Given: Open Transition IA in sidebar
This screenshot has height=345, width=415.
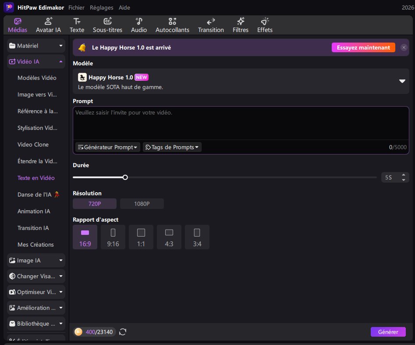Looking at the screenshot, I should (x=33, y=228).
